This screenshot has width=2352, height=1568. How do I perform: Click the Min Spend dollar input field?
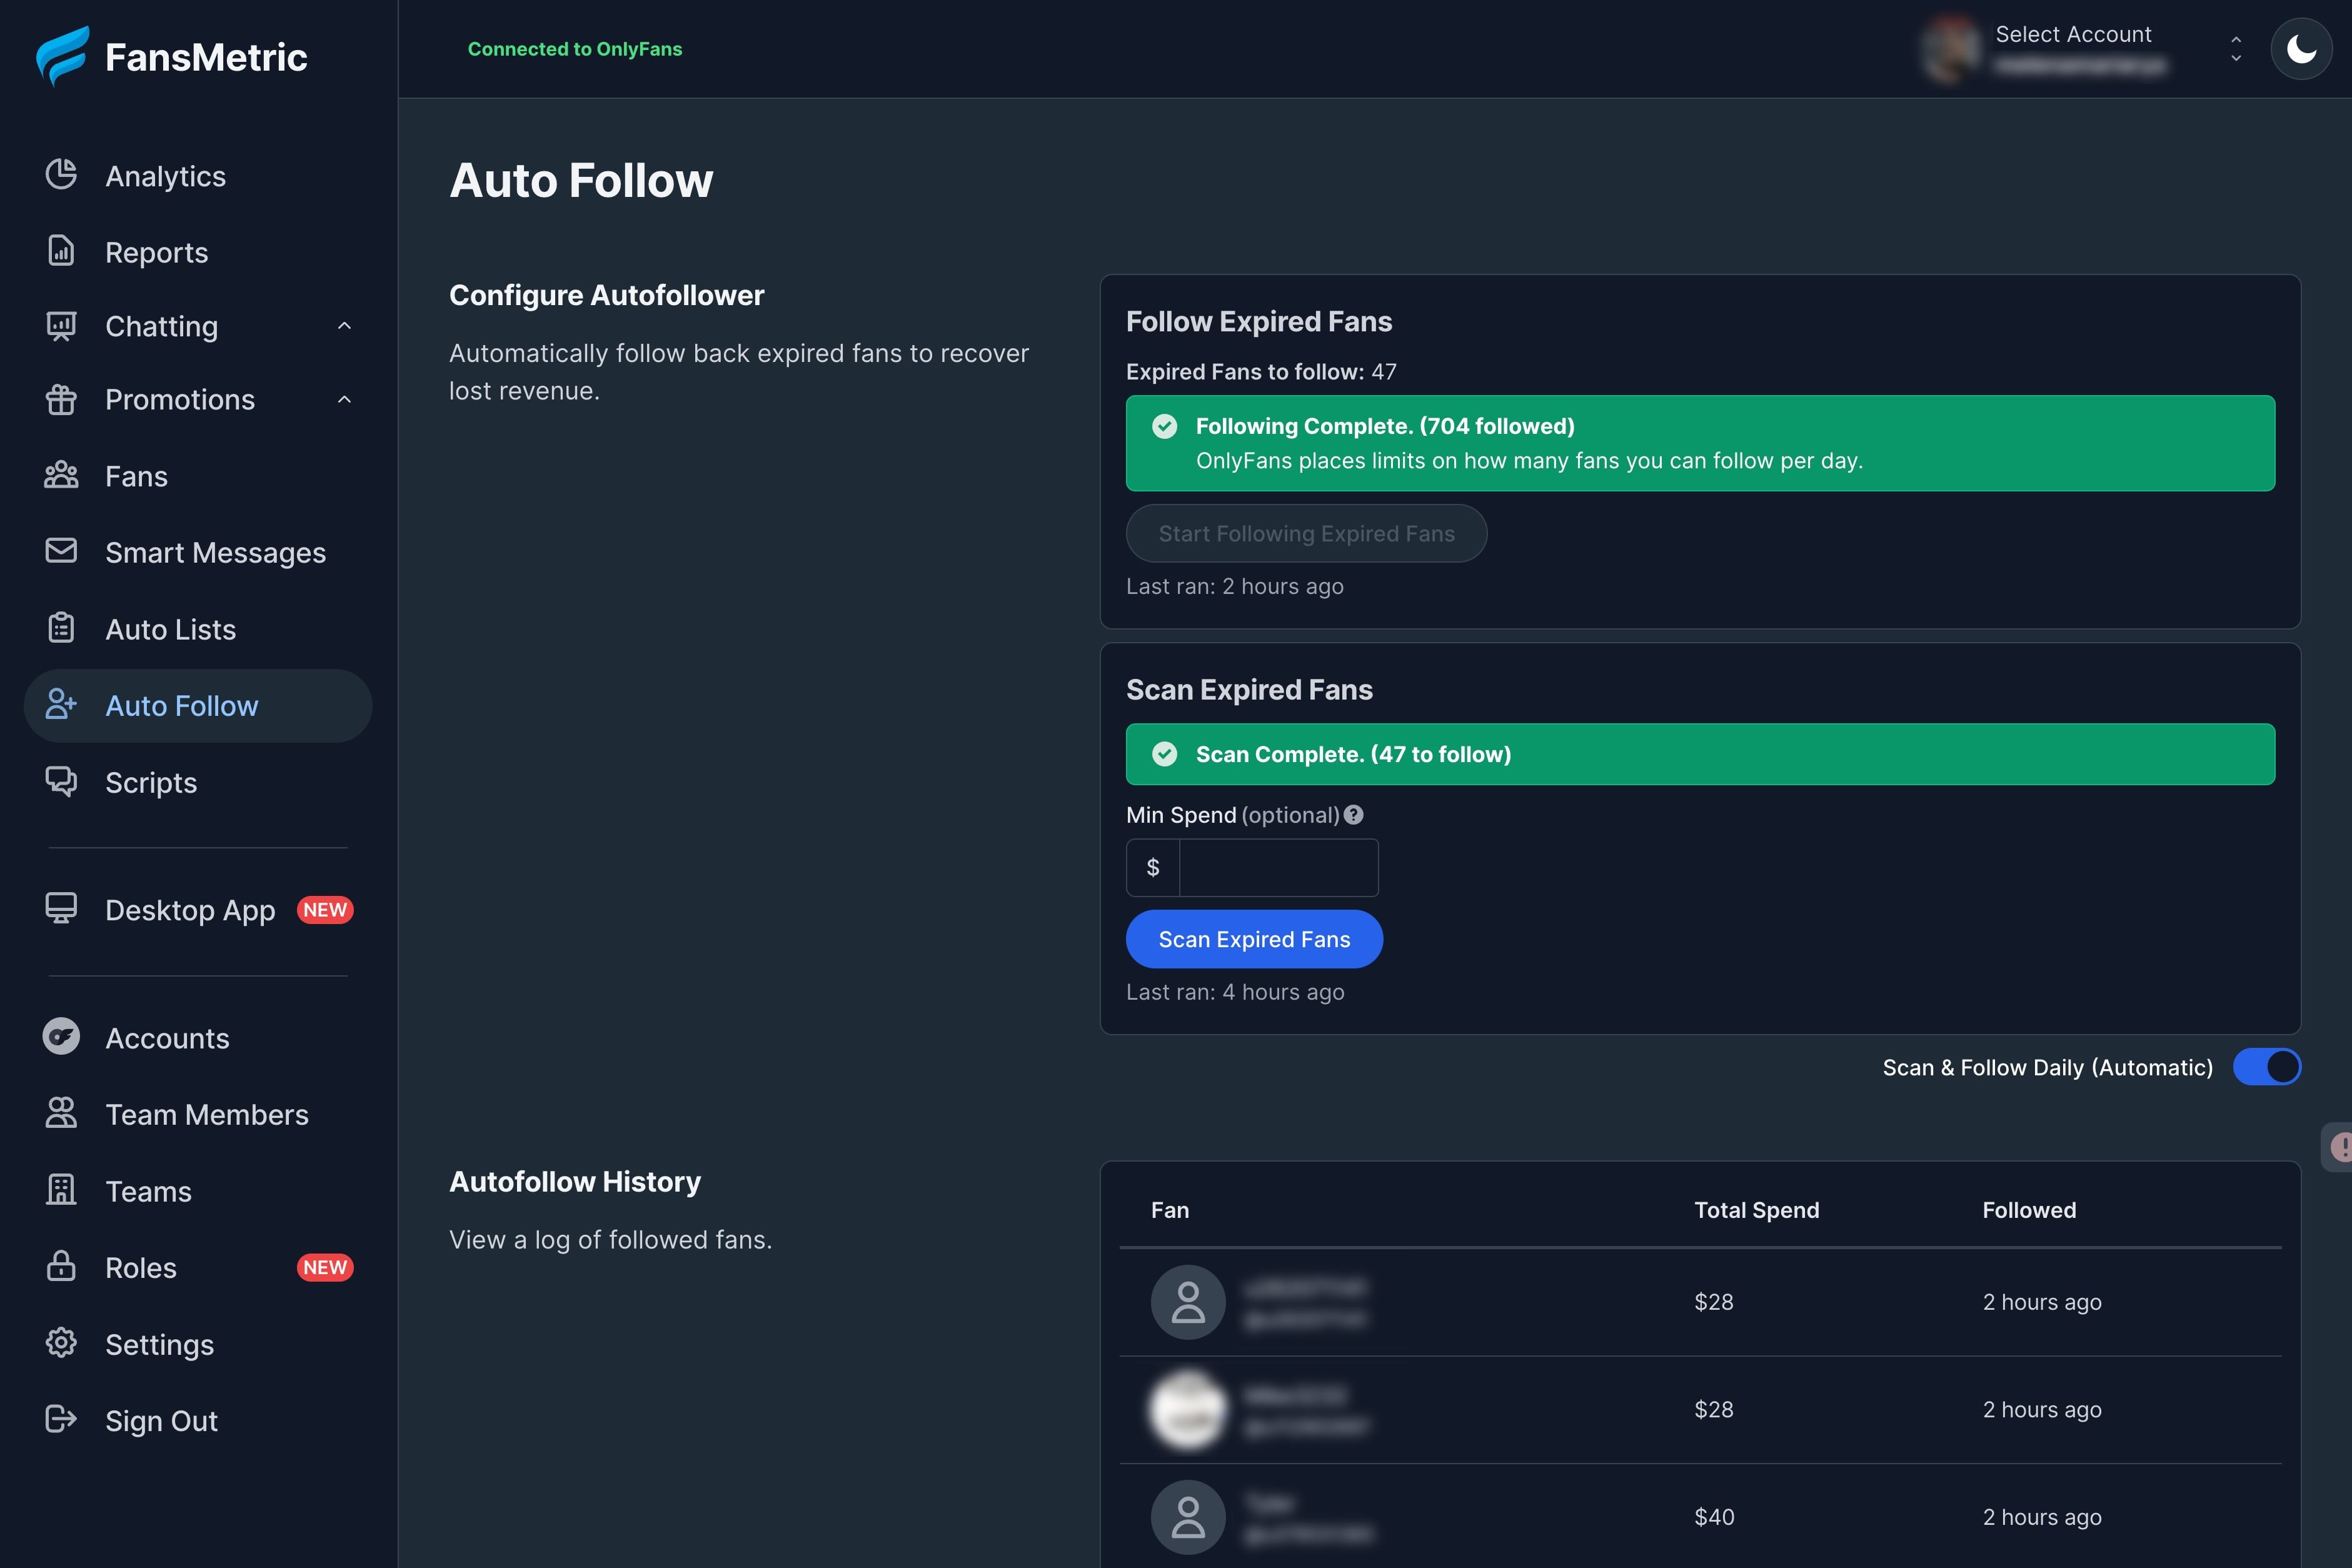tap(1278, 867)
